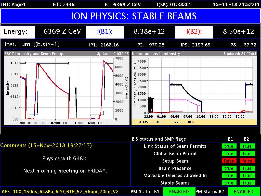
Task: Click the FBCT intensity plot area
Action: [x=67, y=89]
